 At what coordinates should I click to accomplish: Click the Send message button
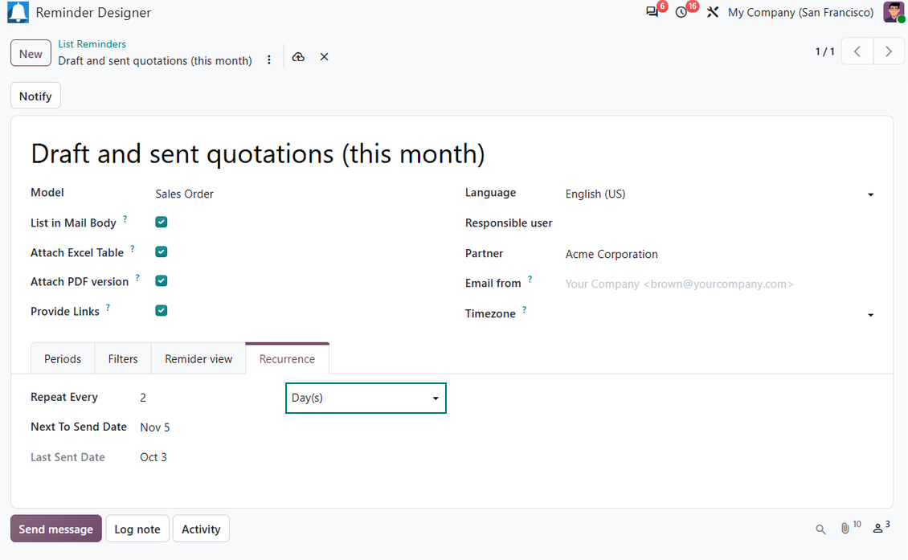(x=56, y=529)
